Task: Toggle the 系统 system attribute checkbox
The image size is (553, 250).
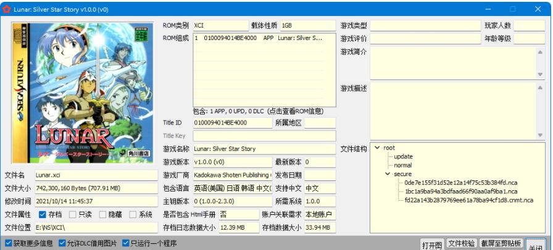Action: coord(133,214)
